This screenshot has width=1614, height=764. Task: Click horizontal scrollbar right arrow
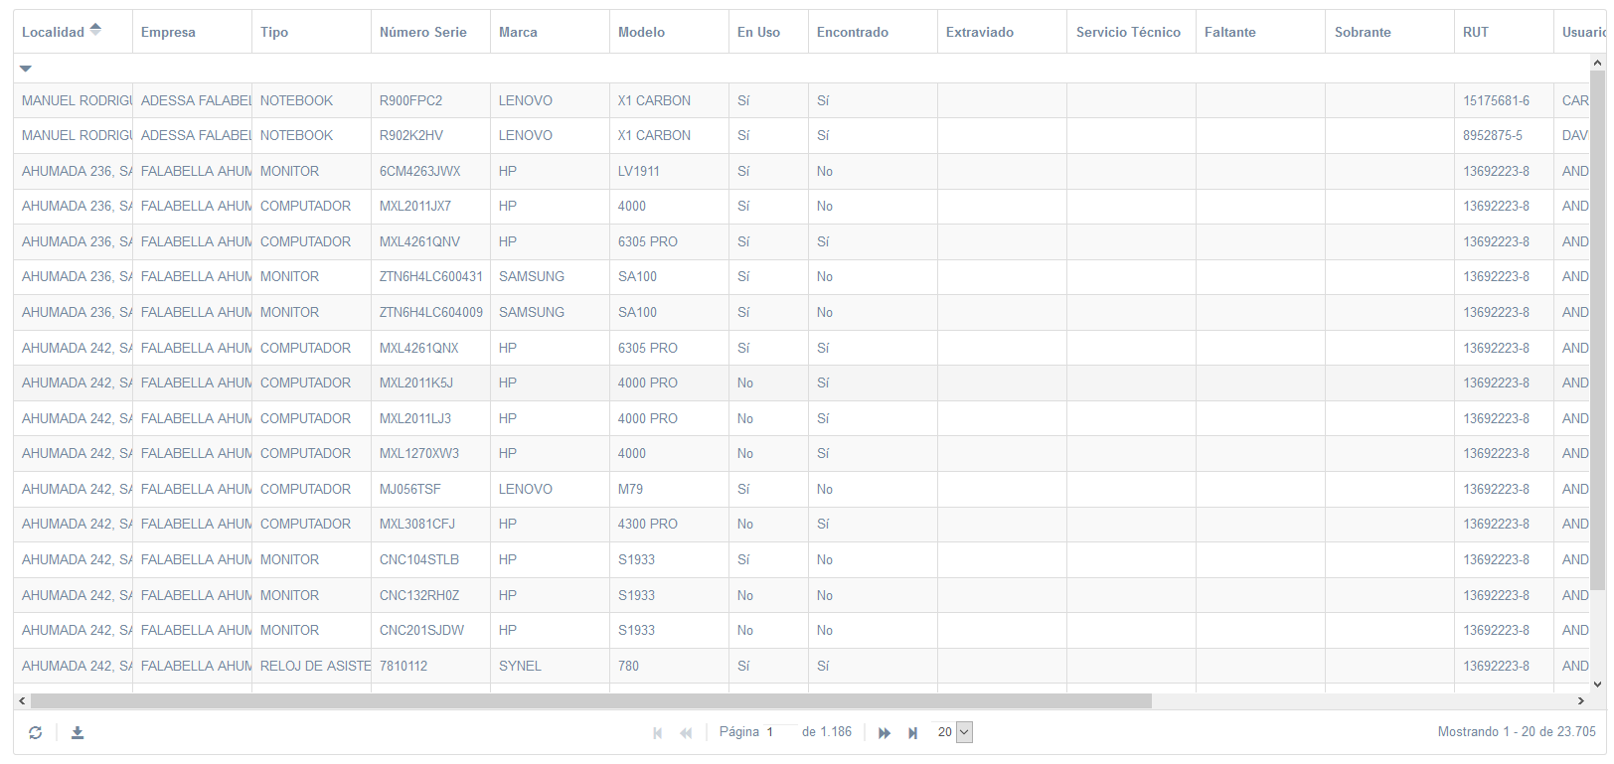(1581, 701)
